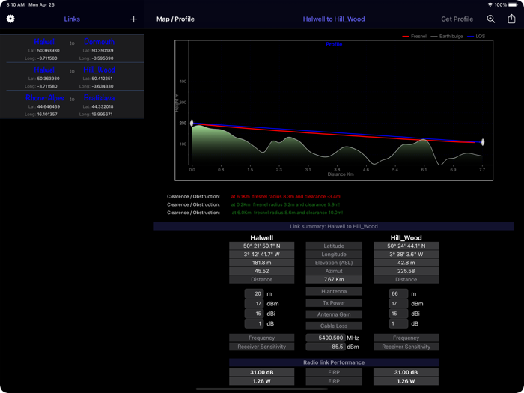Select the Links panel title
Image resolution: width=524 pixels, height=393 pixels.
tap(72, 19)
